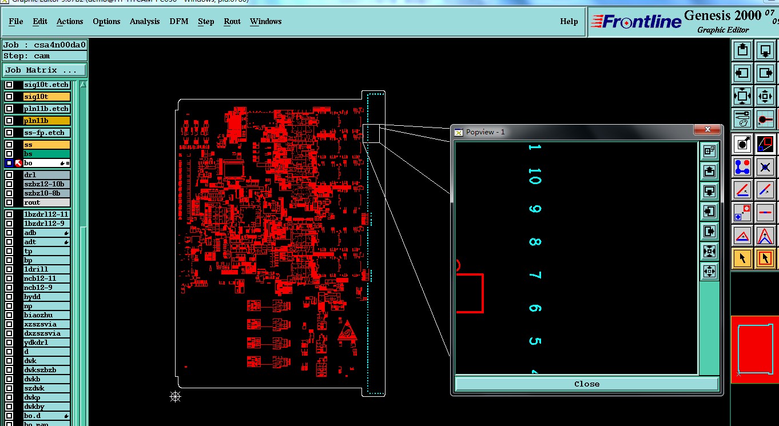Select the black circle arrow feature tool icon
779x426 pixels.
742,144
